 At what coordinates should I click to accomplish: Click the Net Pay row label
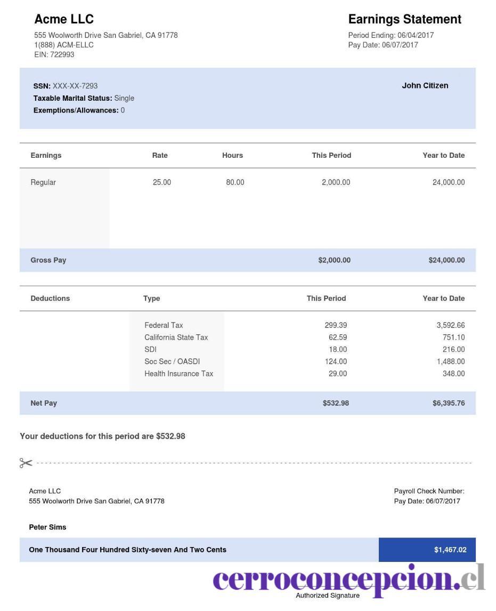coord(44,403)
